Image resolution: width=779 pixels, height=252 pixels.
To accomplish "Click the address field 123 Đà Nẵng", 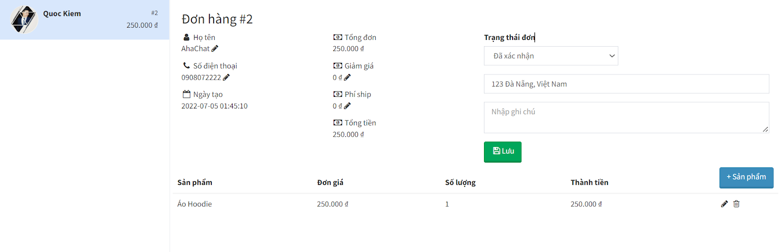I will (626, 84).
